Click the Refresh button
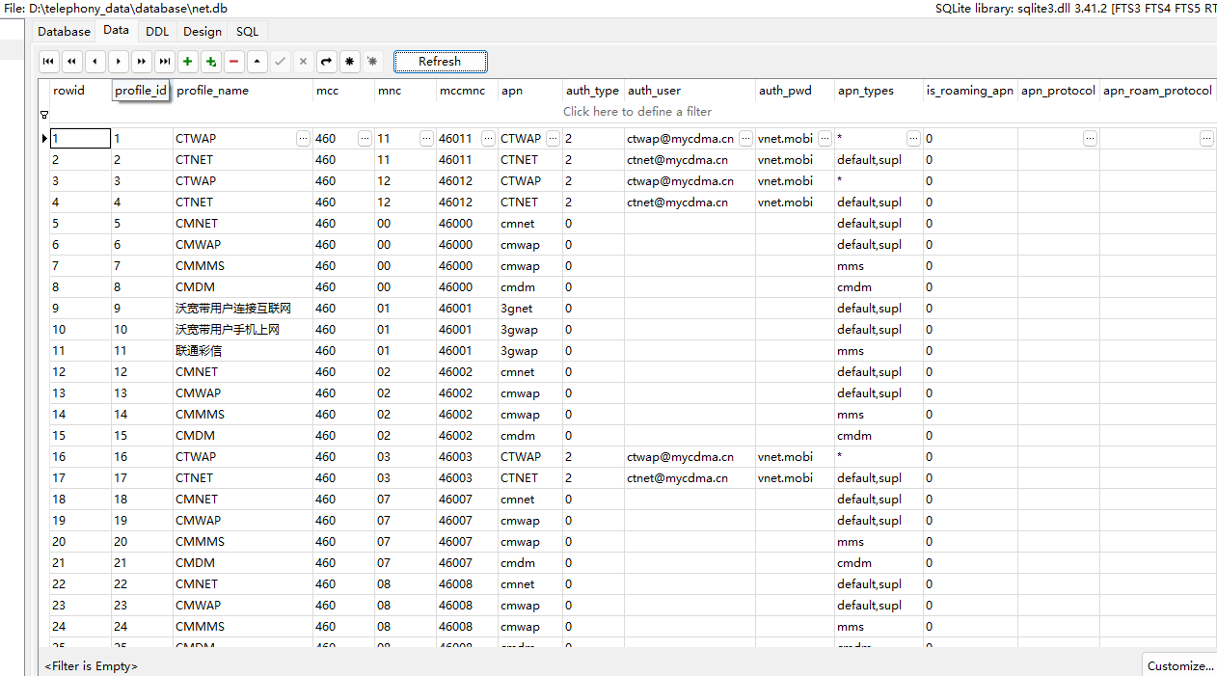This screenshot has height=676, width=1217. (x=440, y=62)
